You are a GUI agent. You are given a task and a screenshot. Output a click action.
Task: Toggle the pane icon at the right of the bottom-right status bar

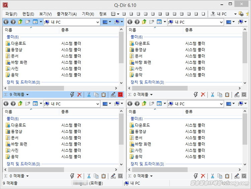click(x=245, y=176)
